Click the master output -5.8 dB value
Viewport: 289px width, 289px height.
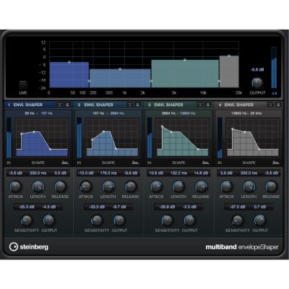point(257,69)
